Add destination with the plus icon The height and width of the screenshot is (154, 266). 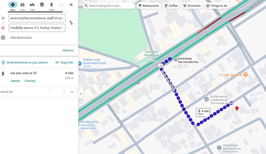(3, 38)
